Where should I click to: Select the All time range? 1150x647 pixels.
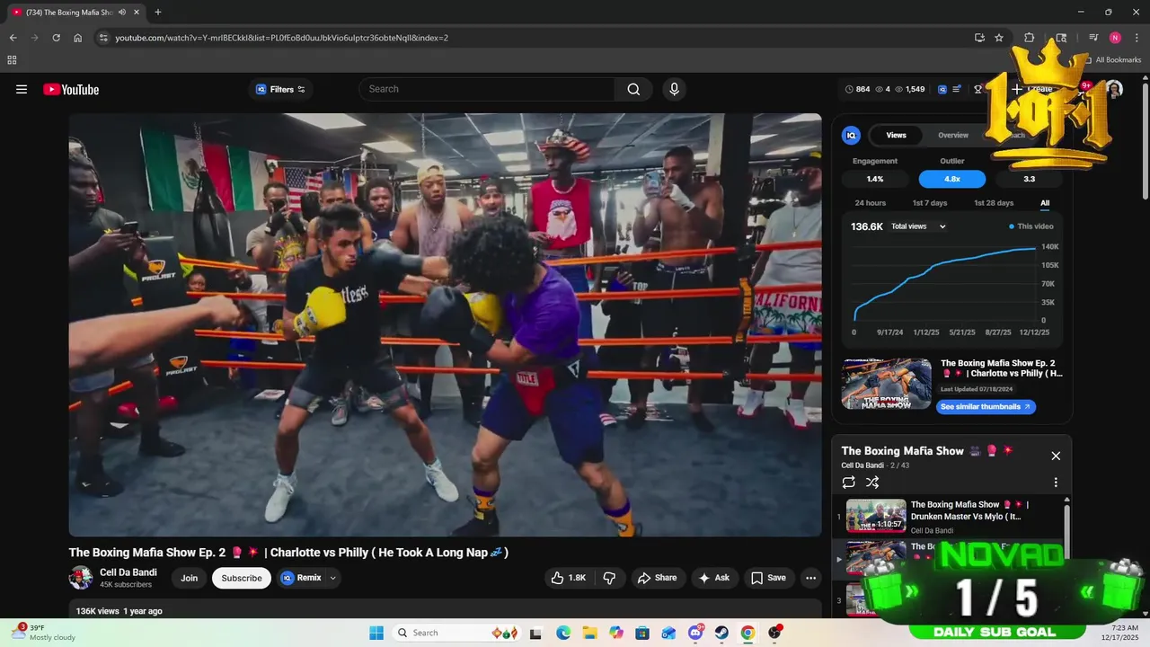point(1045,203)
